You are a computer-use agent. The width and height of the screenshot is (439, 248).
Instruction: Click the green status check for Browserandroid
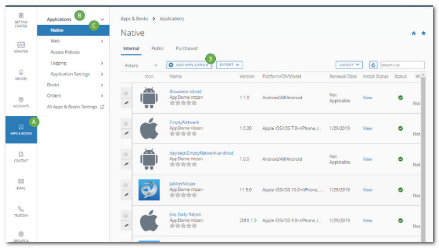coord(401,98)
